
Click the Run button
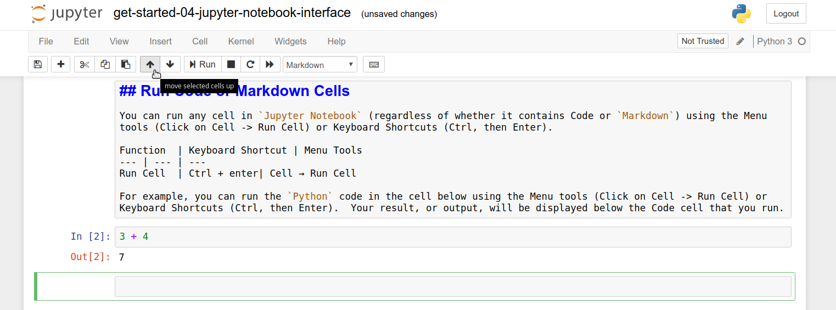click(x=203, y=64)
